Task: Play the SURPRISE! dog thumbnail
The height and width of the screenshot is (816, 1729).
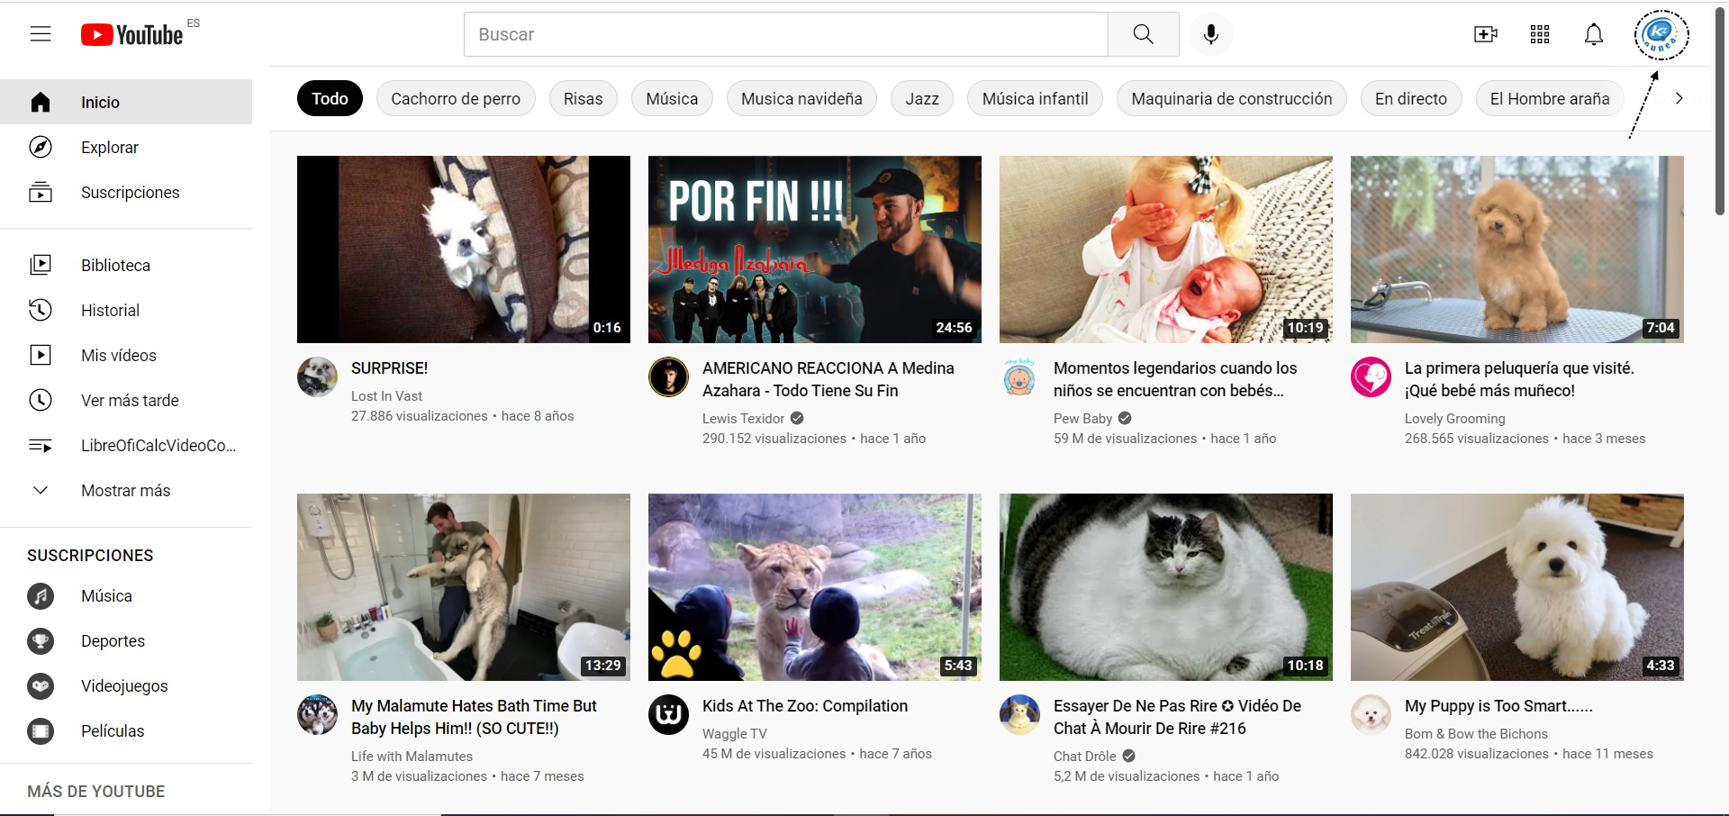Action: 464,249
